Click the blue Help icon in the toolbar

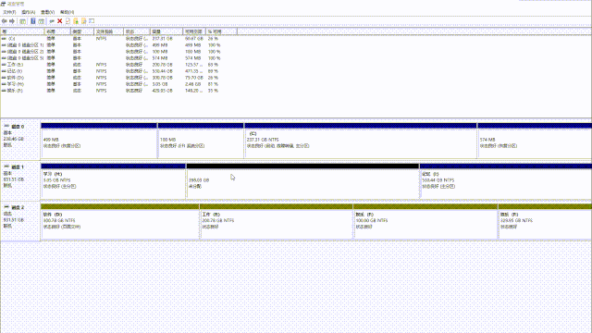(33, 21)
